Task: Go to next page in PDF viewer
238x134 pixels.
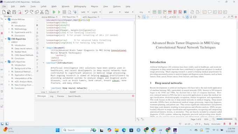Action: 175,17
